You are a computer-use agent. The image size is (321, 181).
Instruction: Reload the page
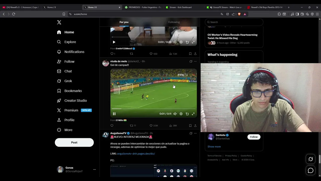(14, 14)
